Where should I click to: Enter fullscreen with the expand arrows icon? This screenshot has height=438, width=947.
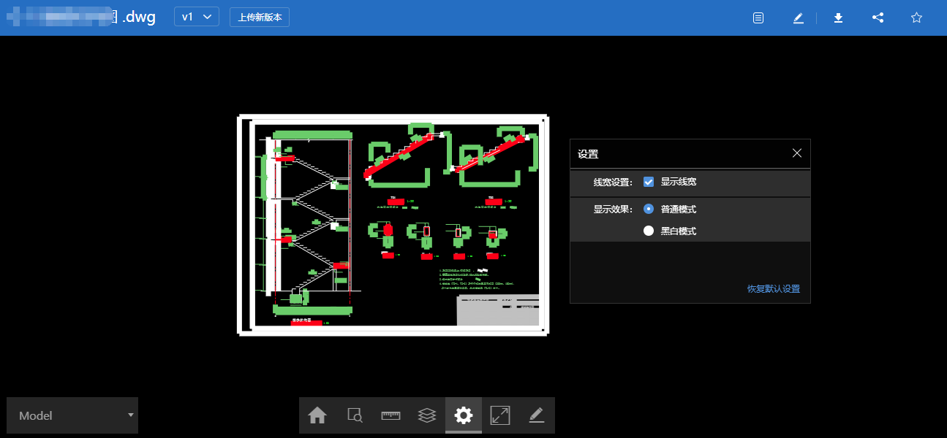500,415
